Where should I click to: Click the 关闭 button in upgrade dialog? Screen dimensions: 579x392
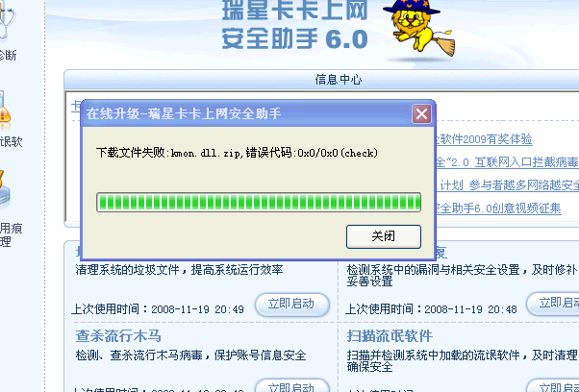384,236
